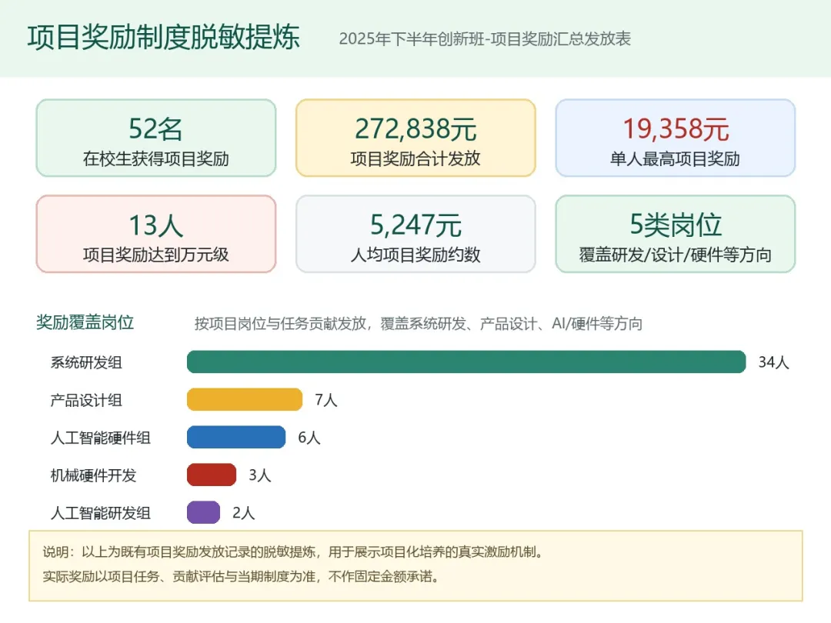Open the 13人 项目奖励达到万元级 card
This screenshot has height=623, width=831.
pyautogui.click(x=155, y=234)
